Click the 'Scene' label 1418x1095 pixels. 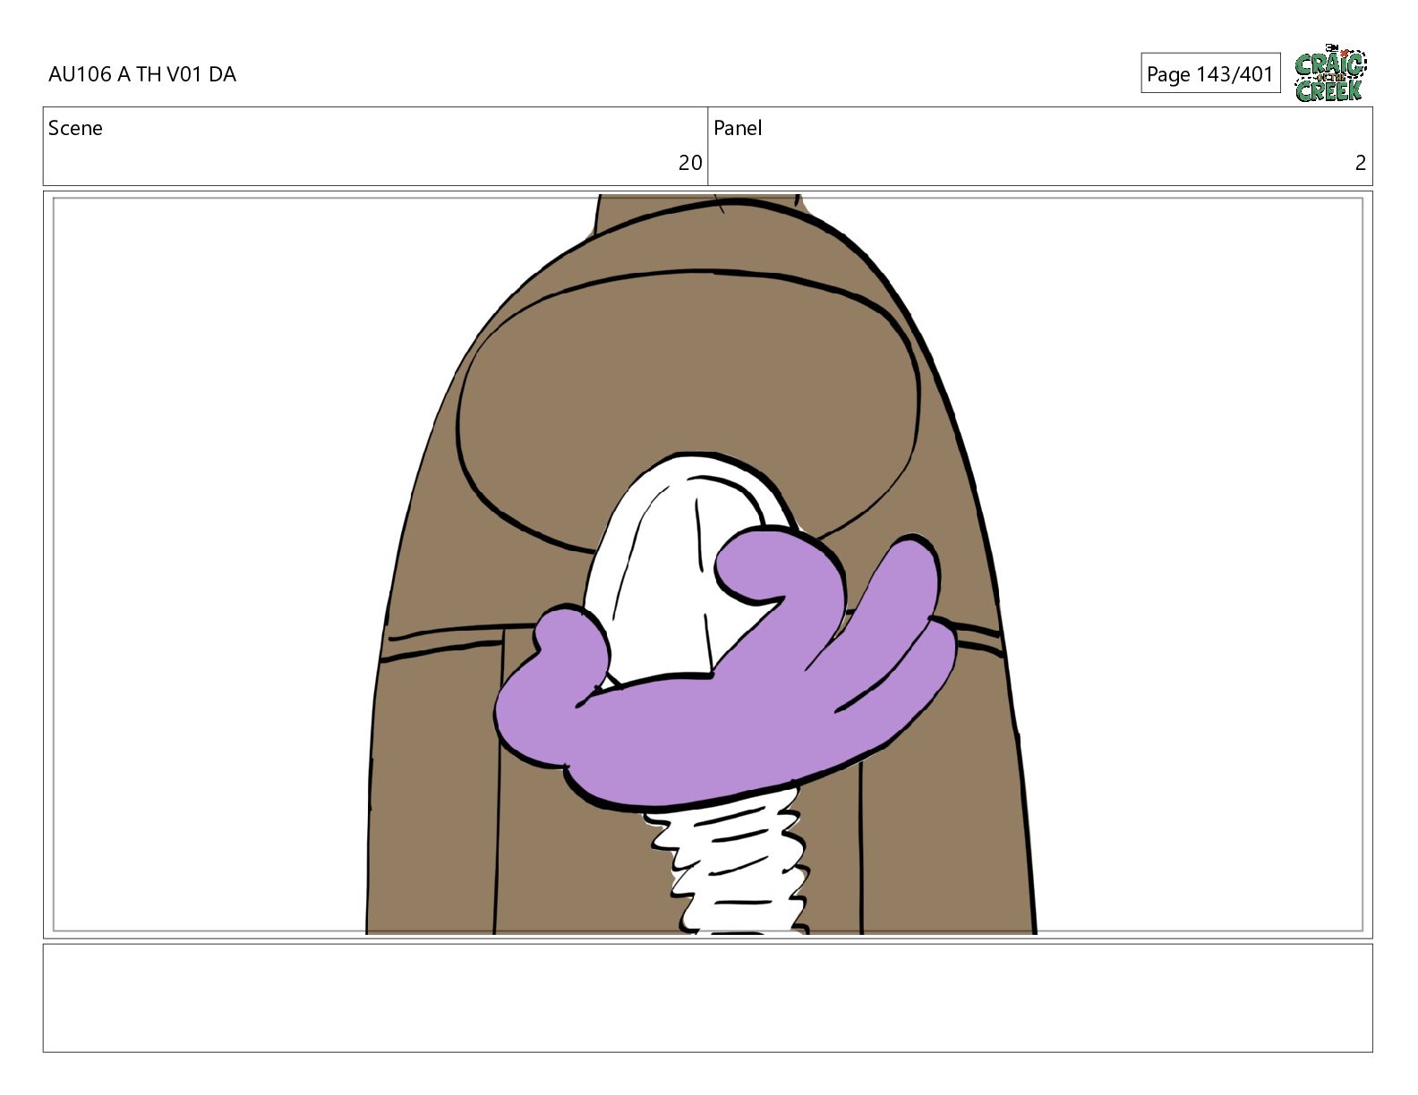click(x=75, y=128)
